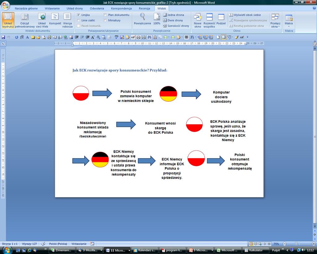Click the 75% zoom level indicator
This screenshot has width=317, height=254.
tap(276, 244)
